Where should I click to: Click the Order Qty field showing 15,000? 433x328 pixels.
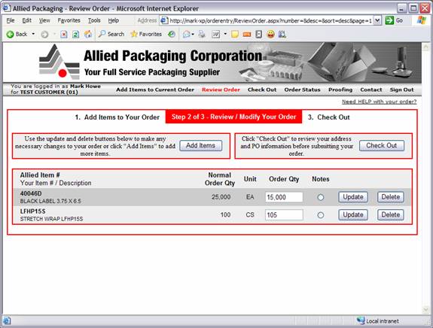(x=284, y=197)
